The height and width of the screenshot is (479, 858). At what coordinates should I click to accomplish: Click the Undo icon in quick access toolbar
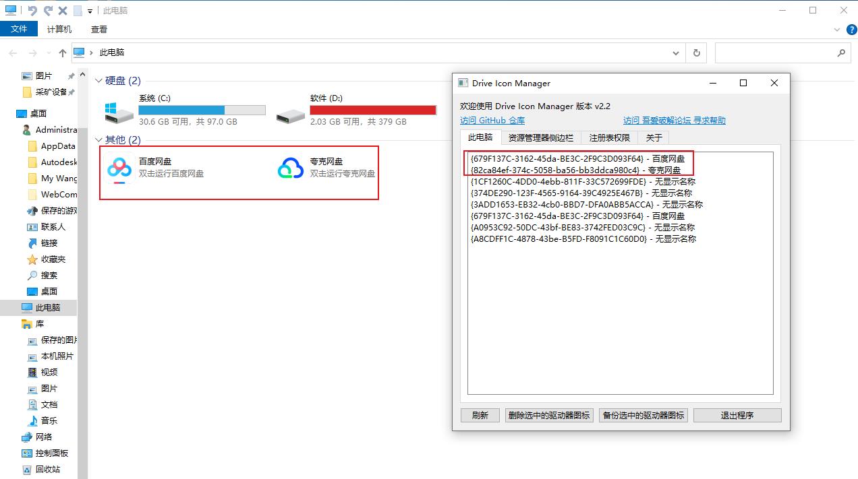(x=32, y=10)
